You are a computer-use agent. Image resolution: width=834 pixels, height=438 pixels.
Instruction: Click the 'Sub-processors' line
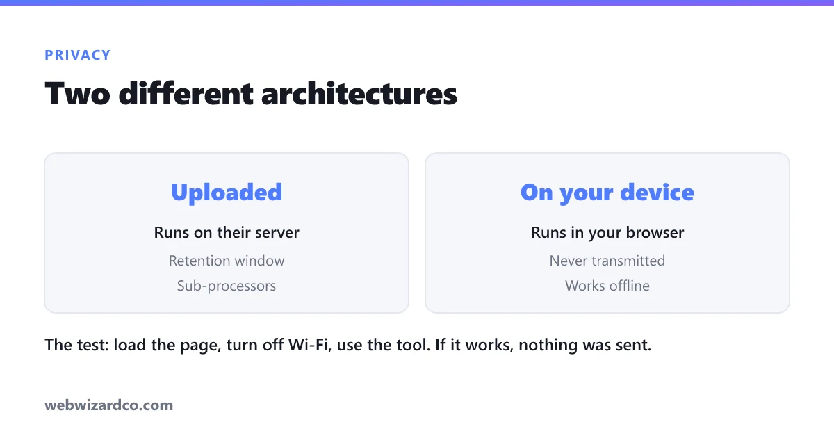pos(227,286)
